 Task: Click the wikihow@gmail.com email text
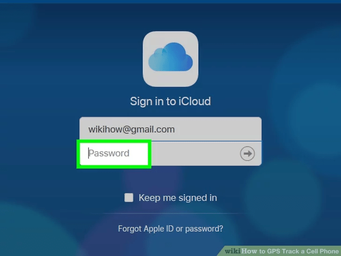point(131,129)
